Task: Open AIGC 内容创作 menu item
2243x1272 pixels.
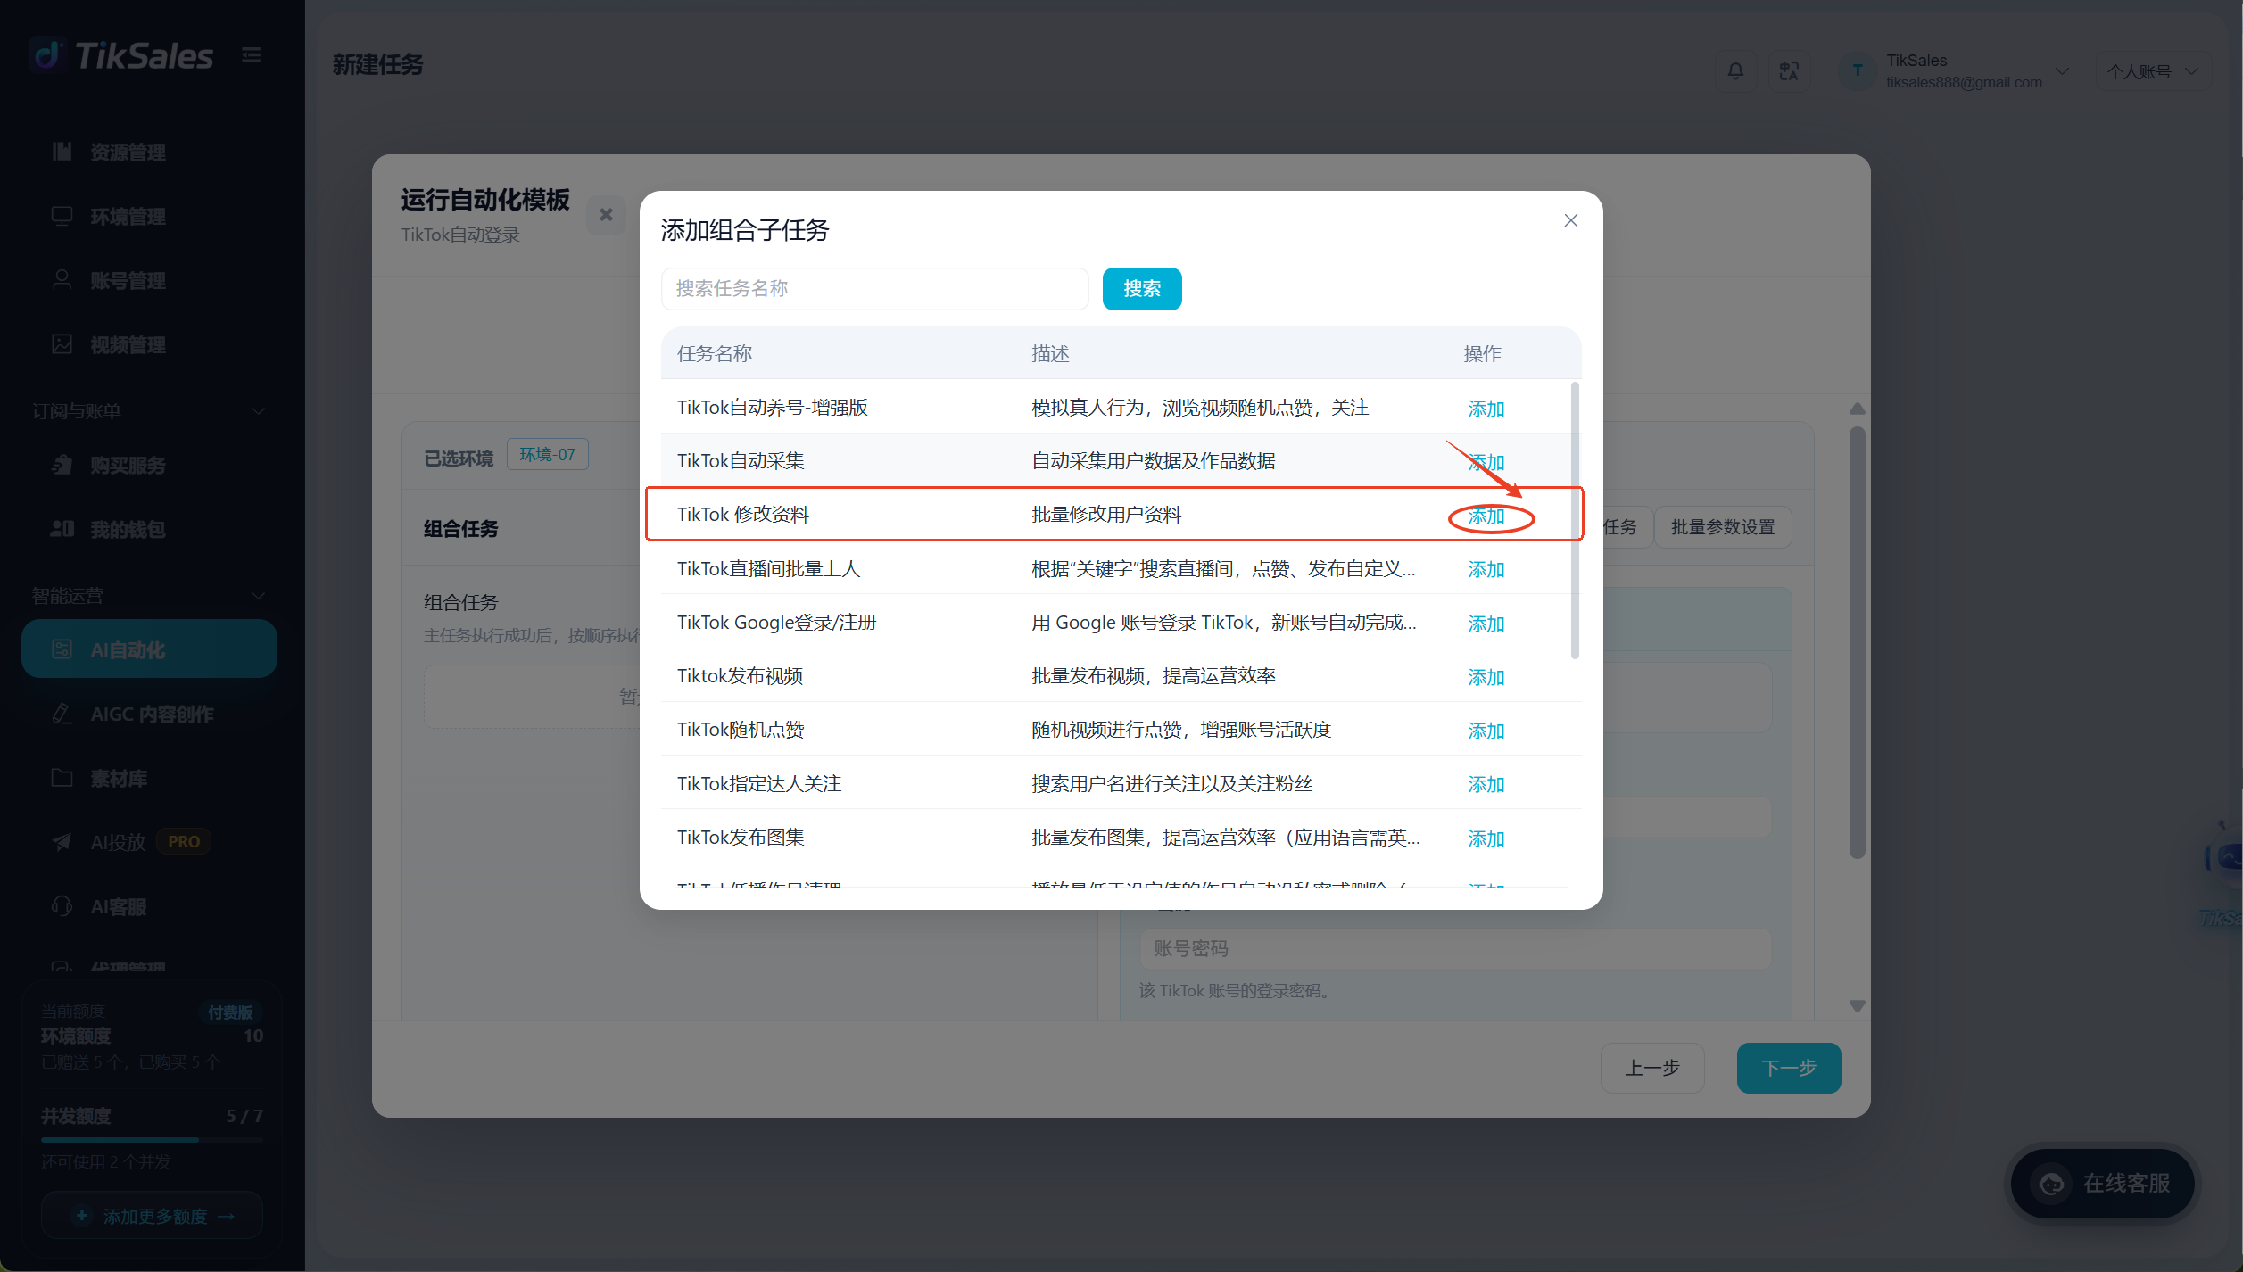Action: tap(149, 714)
